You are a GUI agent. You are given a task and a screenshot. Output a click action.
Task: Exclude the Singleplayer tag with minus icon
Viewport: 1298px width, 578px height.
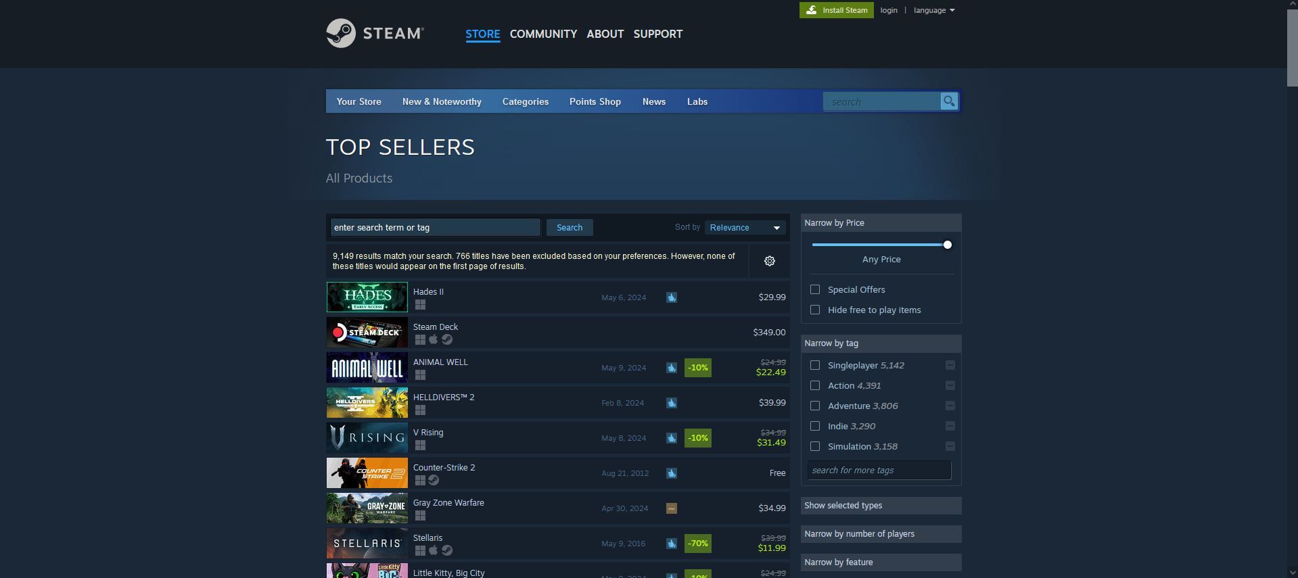tap(950, 365)
